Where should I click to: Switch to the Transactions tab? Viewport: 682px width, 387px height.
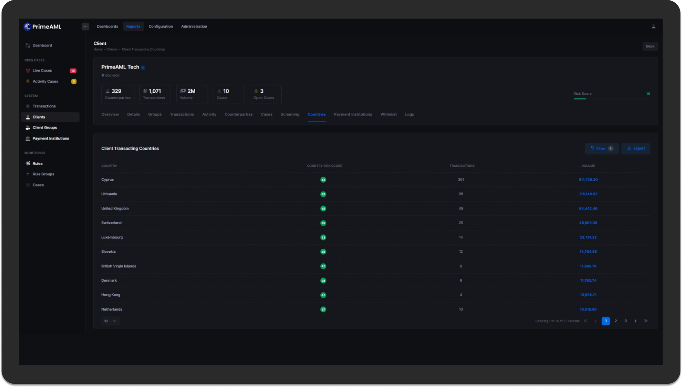182,115
